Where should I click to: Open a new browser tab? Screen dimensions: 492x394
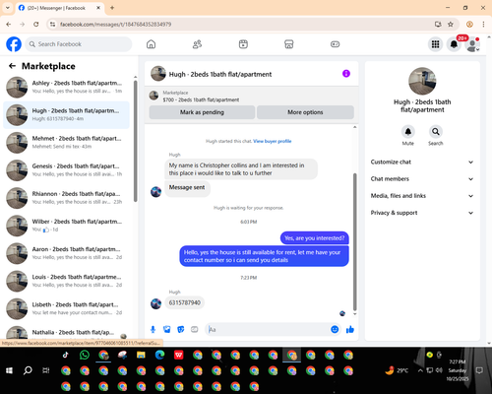click(x=112, y=8)
